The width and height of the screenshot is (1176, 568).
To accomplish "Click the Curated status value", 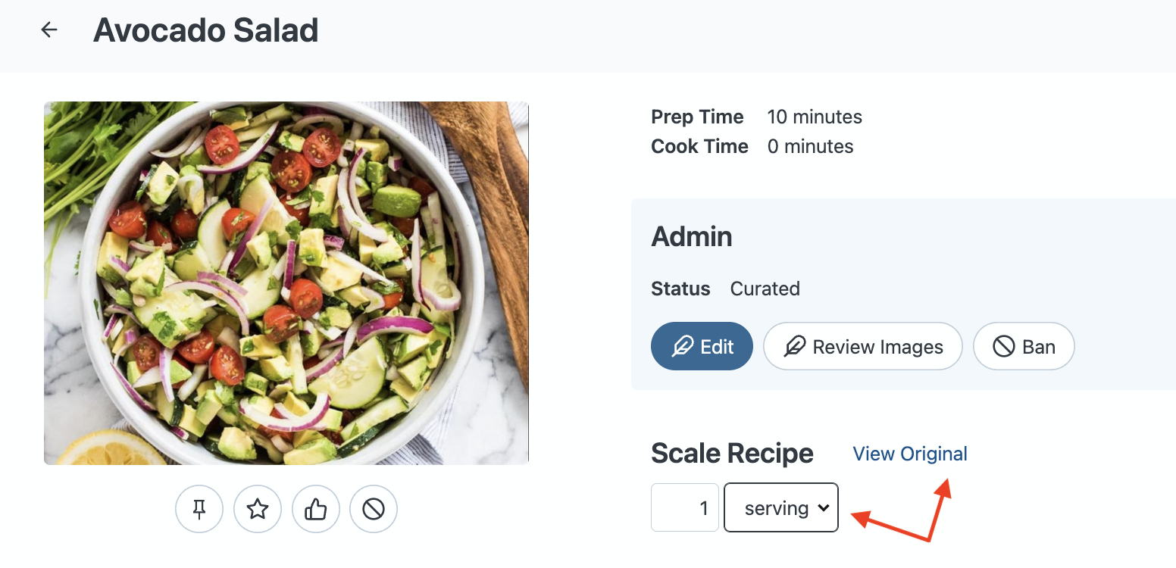I will [x=765, y=289].
